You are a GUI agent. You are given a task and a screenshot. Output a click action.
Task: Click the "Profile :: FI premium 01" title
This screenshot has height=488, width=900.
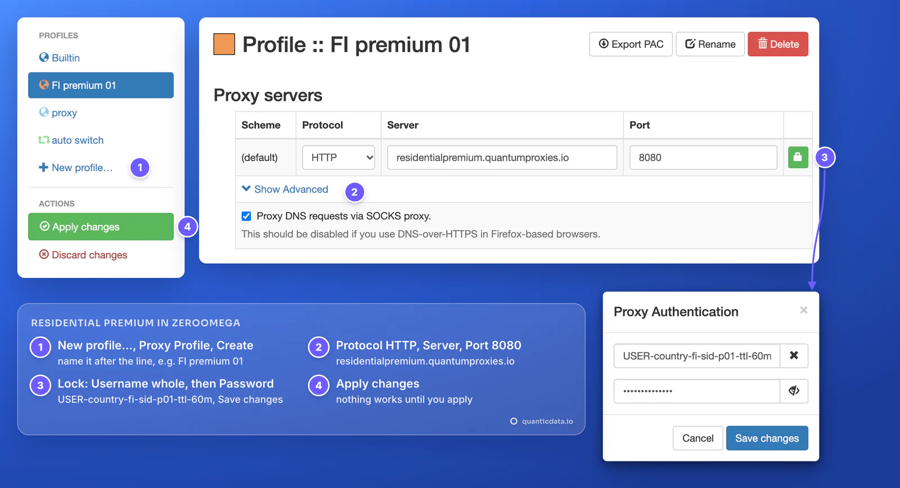tap(356, 44)
